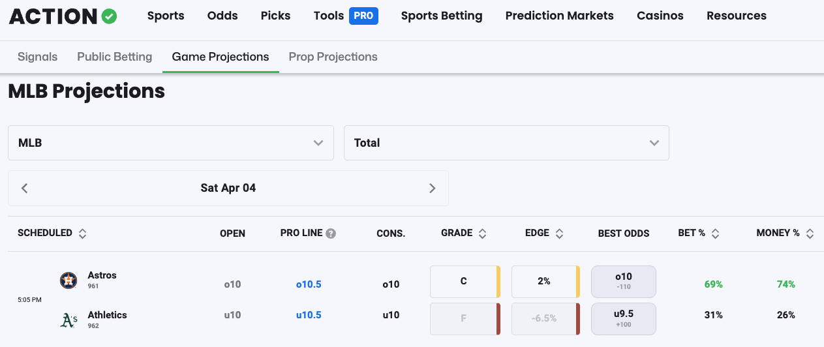
Task: Go to the previous date arrow
Action: [25, 189]
